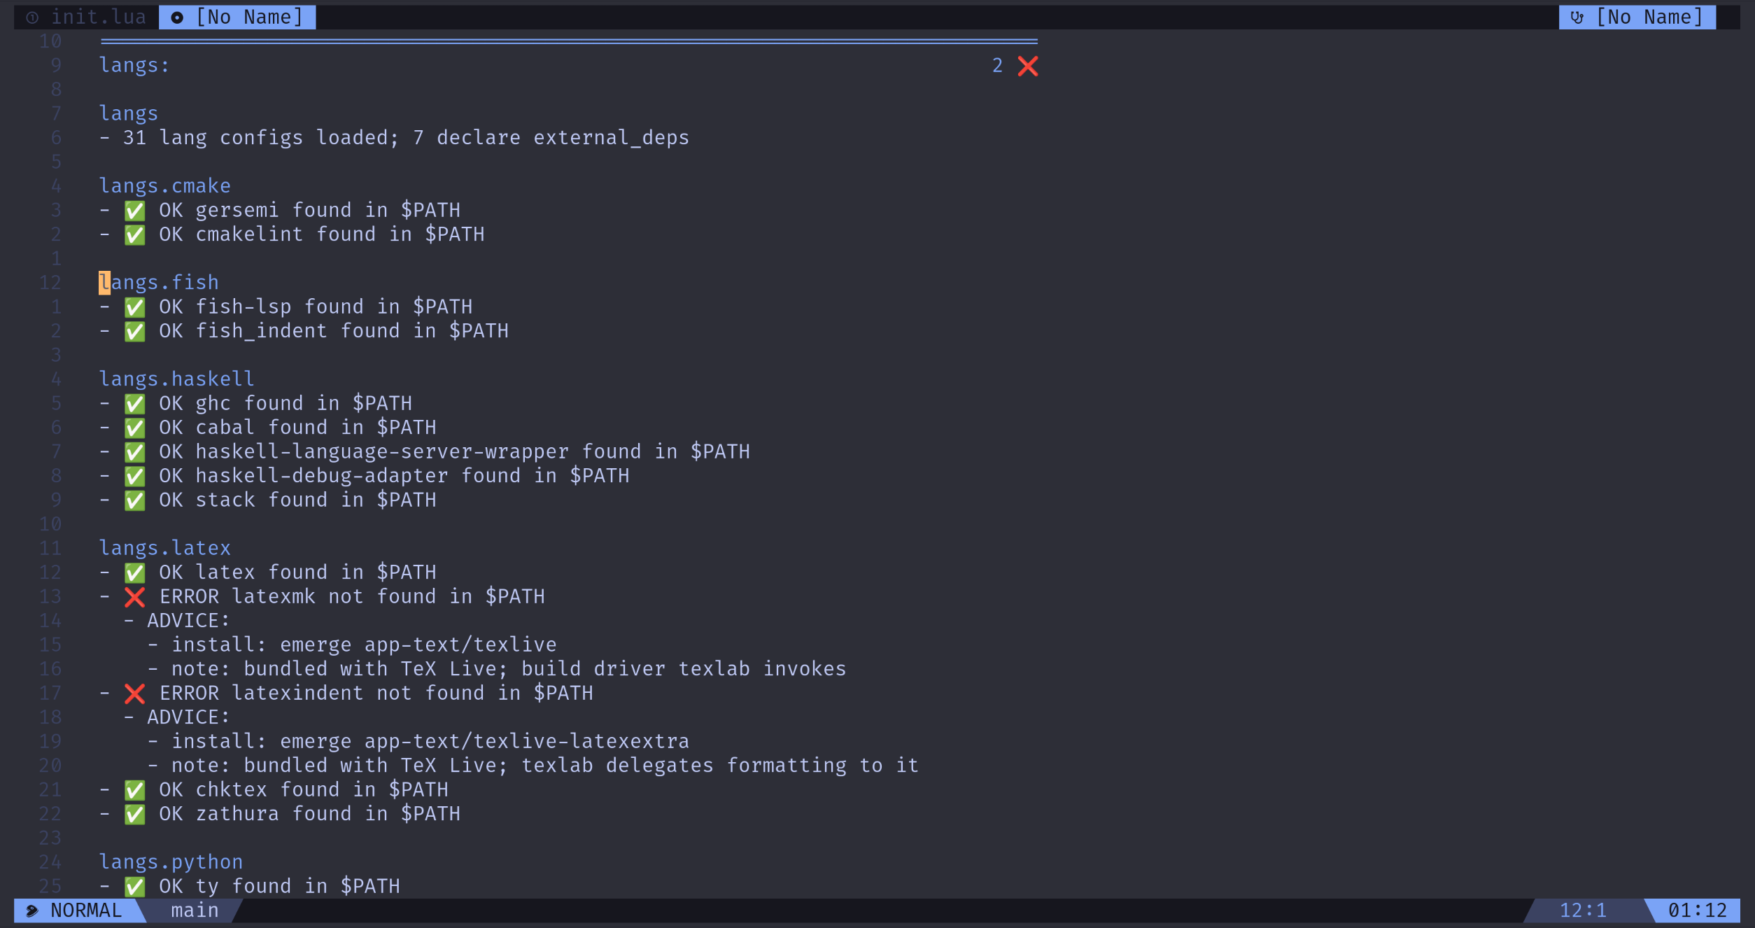Toggle the checkmark beside ghc in $PATH
Screen dimensions: 1755x928
(135, 403)
